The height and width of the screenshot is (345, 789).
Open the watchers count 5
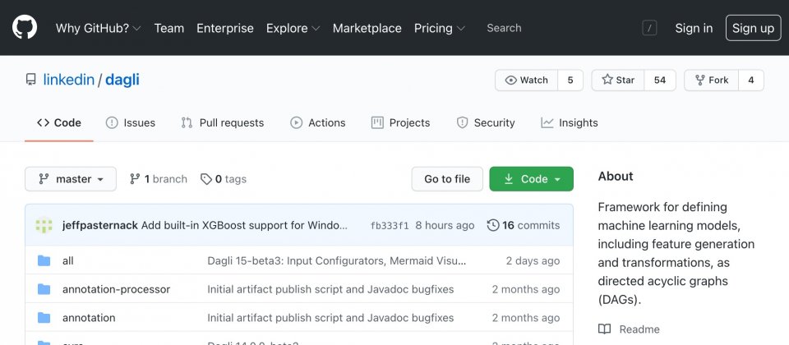pyautogui.click(x=570, y=80)
